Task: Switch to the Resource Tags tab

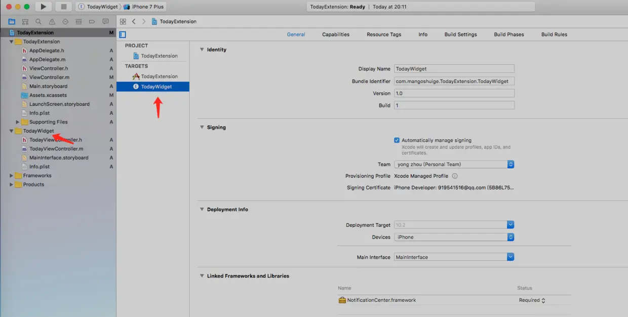Action: tap(384, 34)
